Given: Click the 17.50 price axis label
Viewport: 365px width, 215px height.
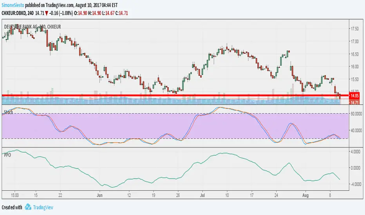Looking at the screenshot, I should (355, 29).
